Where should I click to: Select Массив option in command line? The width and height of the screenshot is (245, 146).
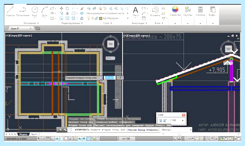click(x=132, y=130)
